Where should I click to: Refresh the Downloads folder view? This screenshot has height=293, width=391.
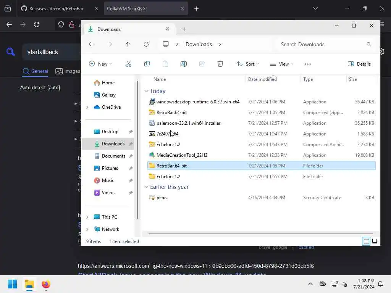click(x=146, y=44)
